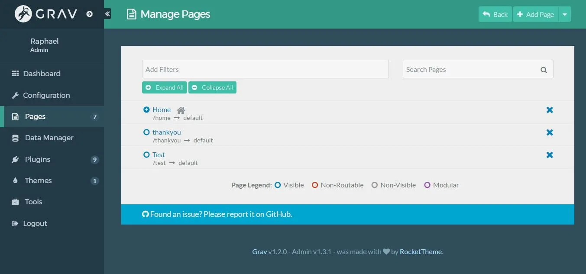This screenshot has width=586, height=274.
Task: Open the Add Filters selector field
Action: coord(265,69)
